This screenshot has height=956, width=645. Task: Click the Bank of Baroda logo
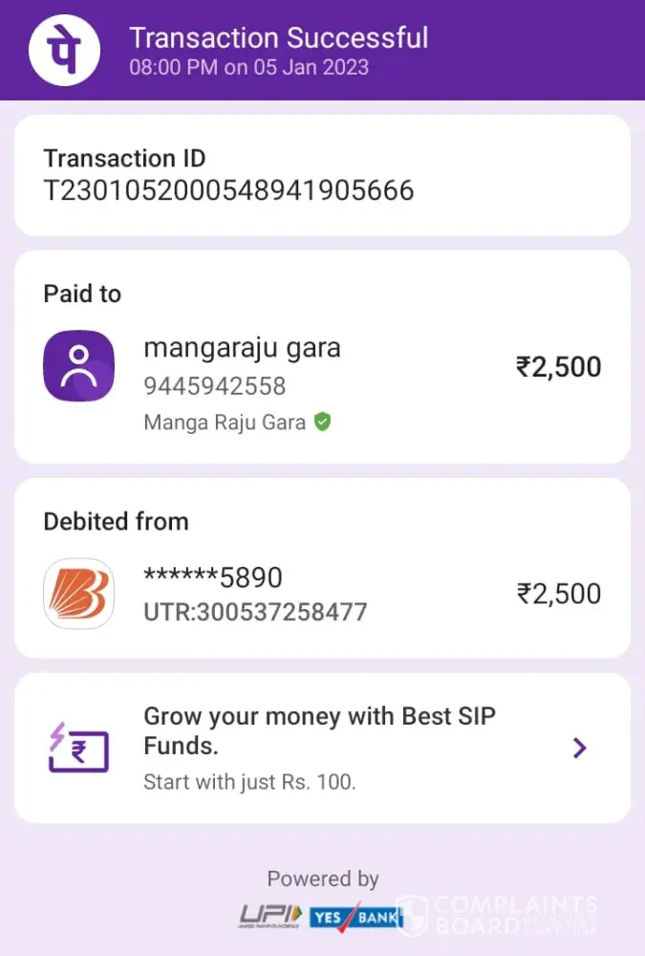78,593
